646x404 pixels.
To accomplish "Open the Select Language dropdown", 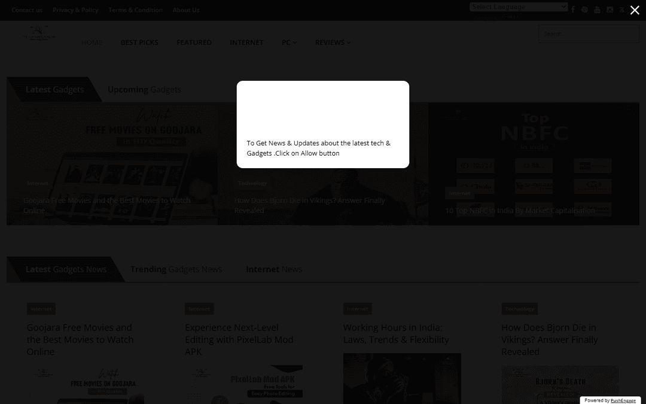I will point(519,7).
